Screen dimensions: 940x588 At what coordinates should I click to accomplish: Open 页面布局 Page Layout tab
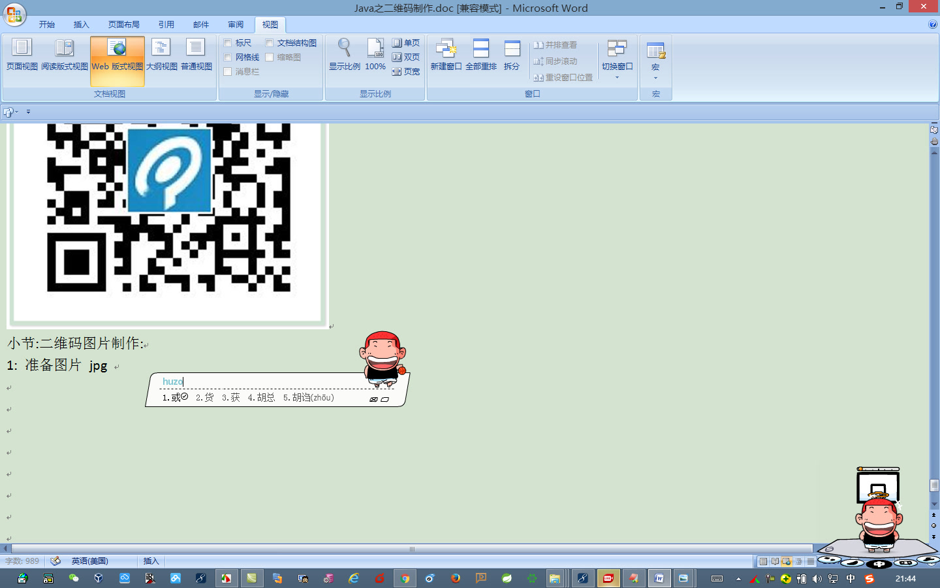coord(124,24)
